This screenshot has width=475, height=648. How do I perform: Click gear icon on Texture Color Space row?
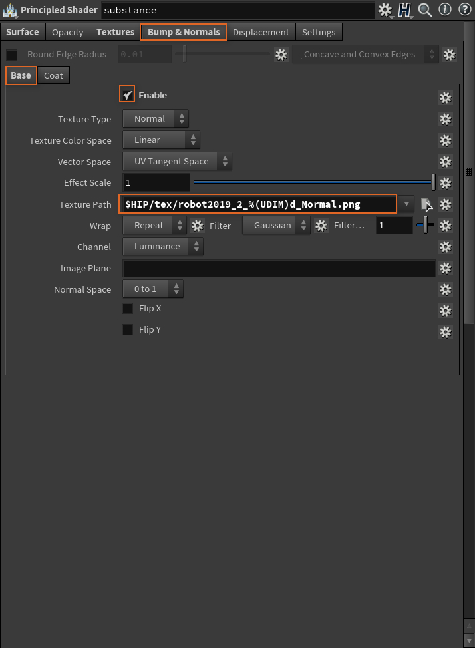point(445,140)
